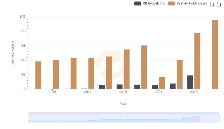Select the 2020 Ryanair bar
Screen dimensions: 224x129
pos(144,67)
